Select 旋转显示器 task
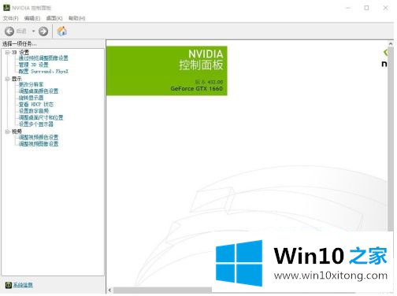The width and height of the screenshot is (397, 296). tap(31, 98)
